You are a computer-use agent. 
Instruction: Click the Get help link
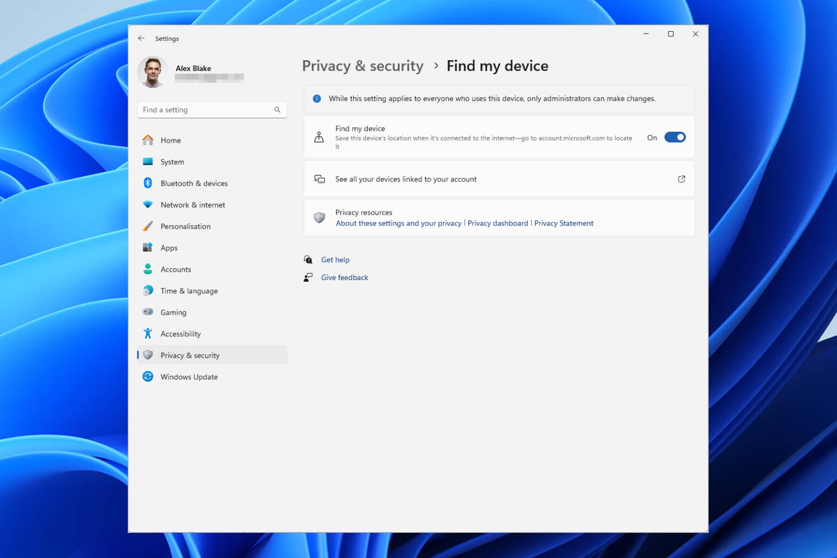pyautogui.click(x=335, y=259)
